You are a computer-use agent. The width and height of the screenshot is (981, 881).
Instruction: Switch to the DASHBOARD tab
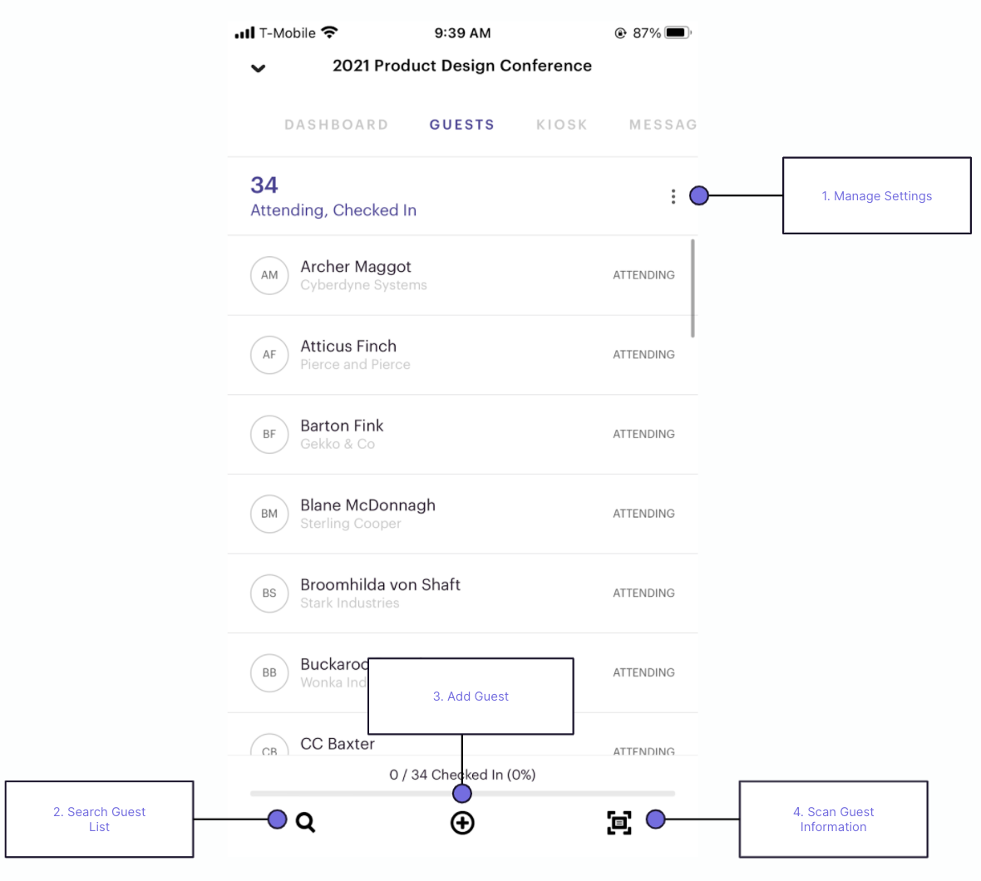point(336,125)
